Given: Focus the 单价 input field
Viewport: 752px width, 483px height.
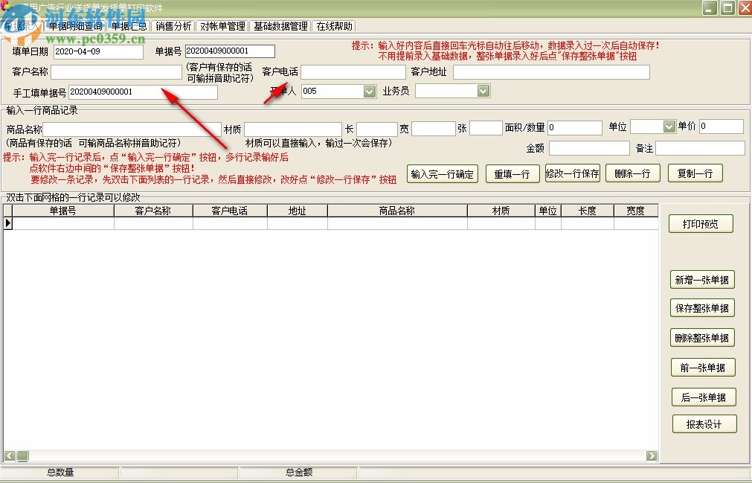Looking at the screenshot, I should pyautogui.click(x=722, y=127).
